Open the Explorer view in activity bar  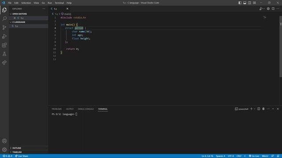pyautogui.click(x=4, y=10)
